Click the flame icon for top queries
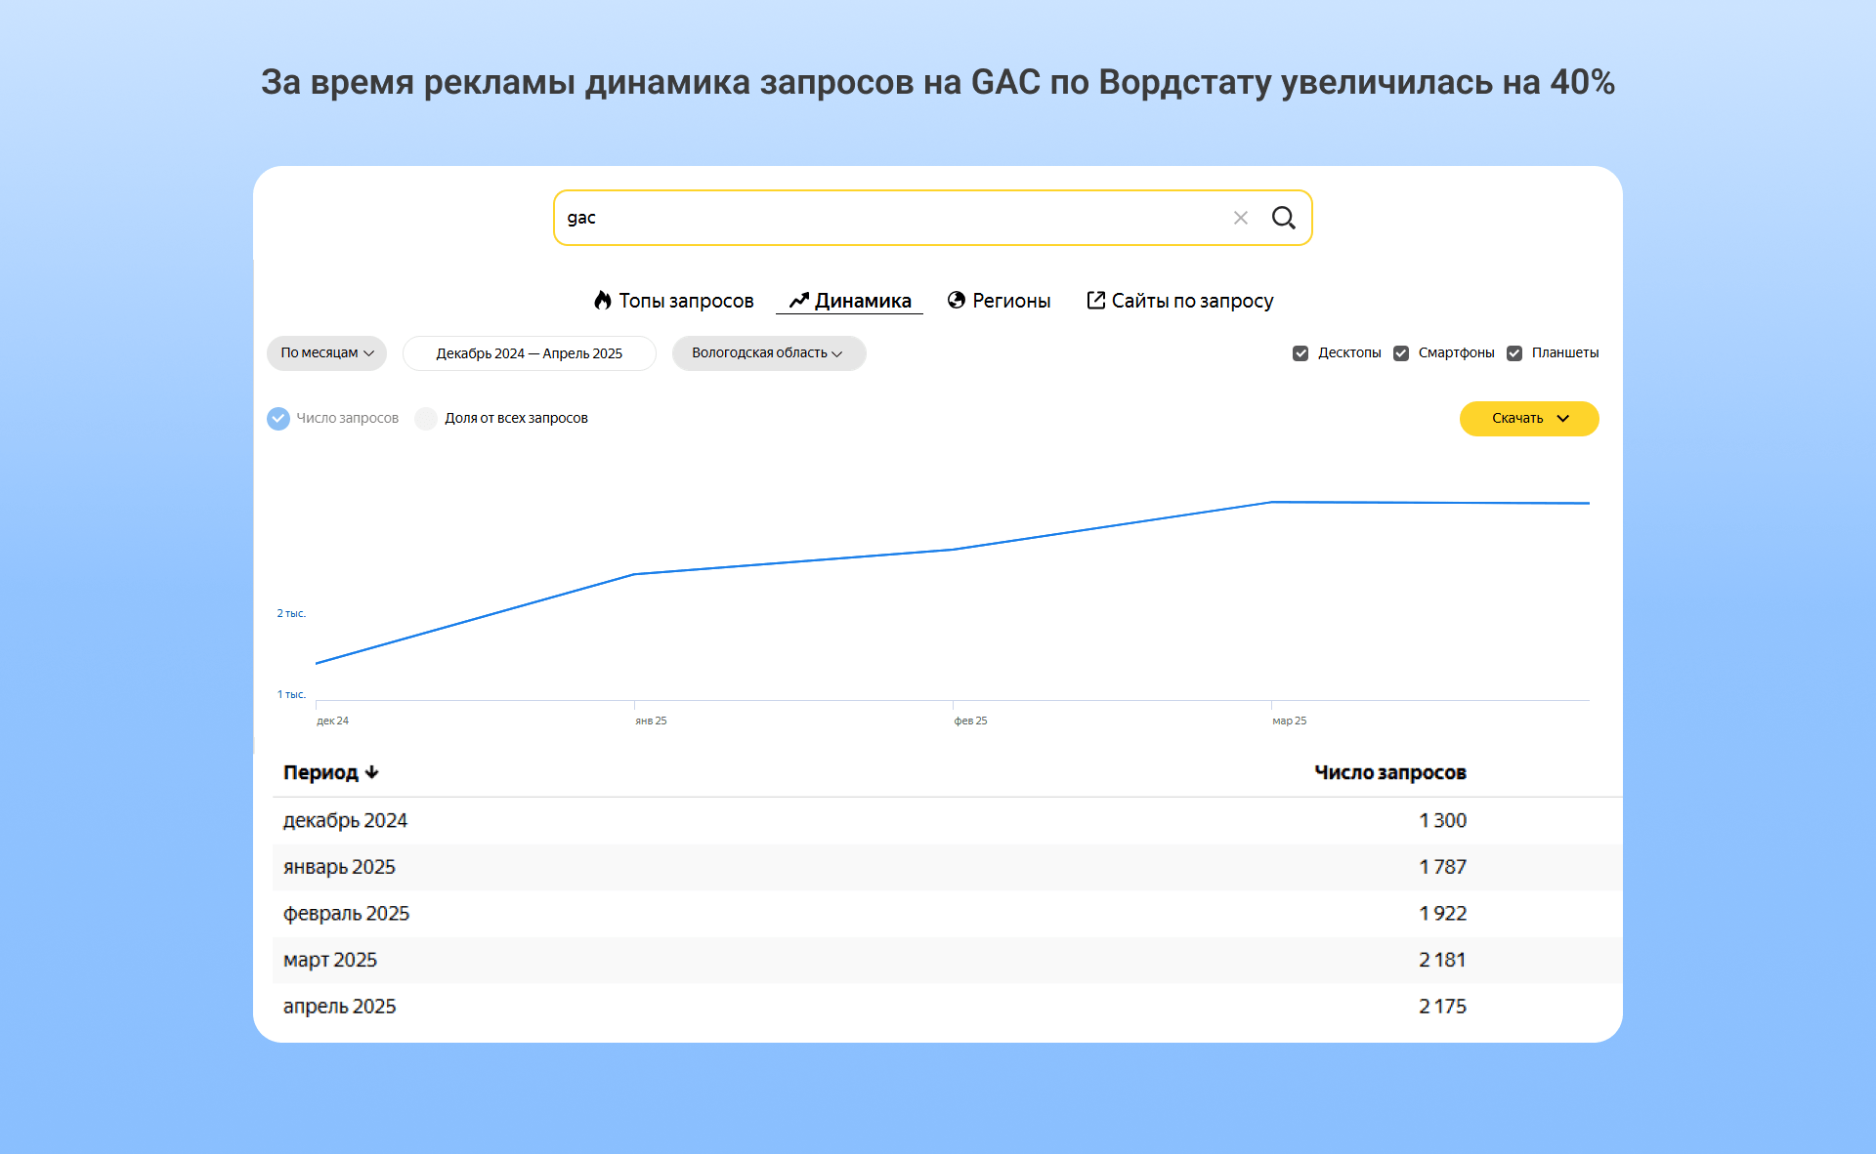The width and height of the screenshot is (1876, 1154). [603, 301]
